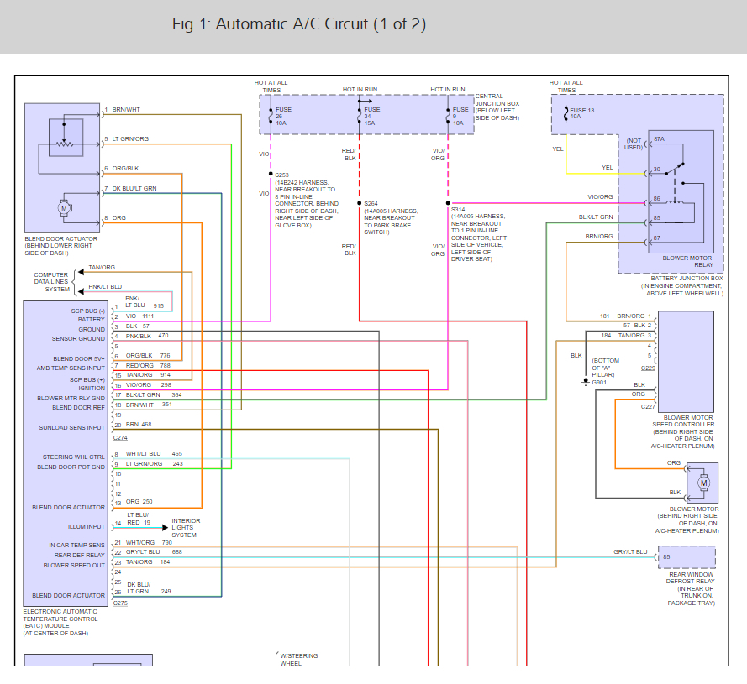Click the 'LT GRN/ORG' actuator pin 5 label
747x684 pixels.
pyautogui.click(x=130, y=139)
